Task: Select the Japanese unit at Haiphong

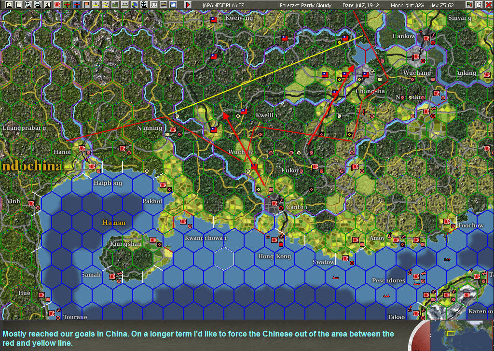Action: tap(92, 166)
